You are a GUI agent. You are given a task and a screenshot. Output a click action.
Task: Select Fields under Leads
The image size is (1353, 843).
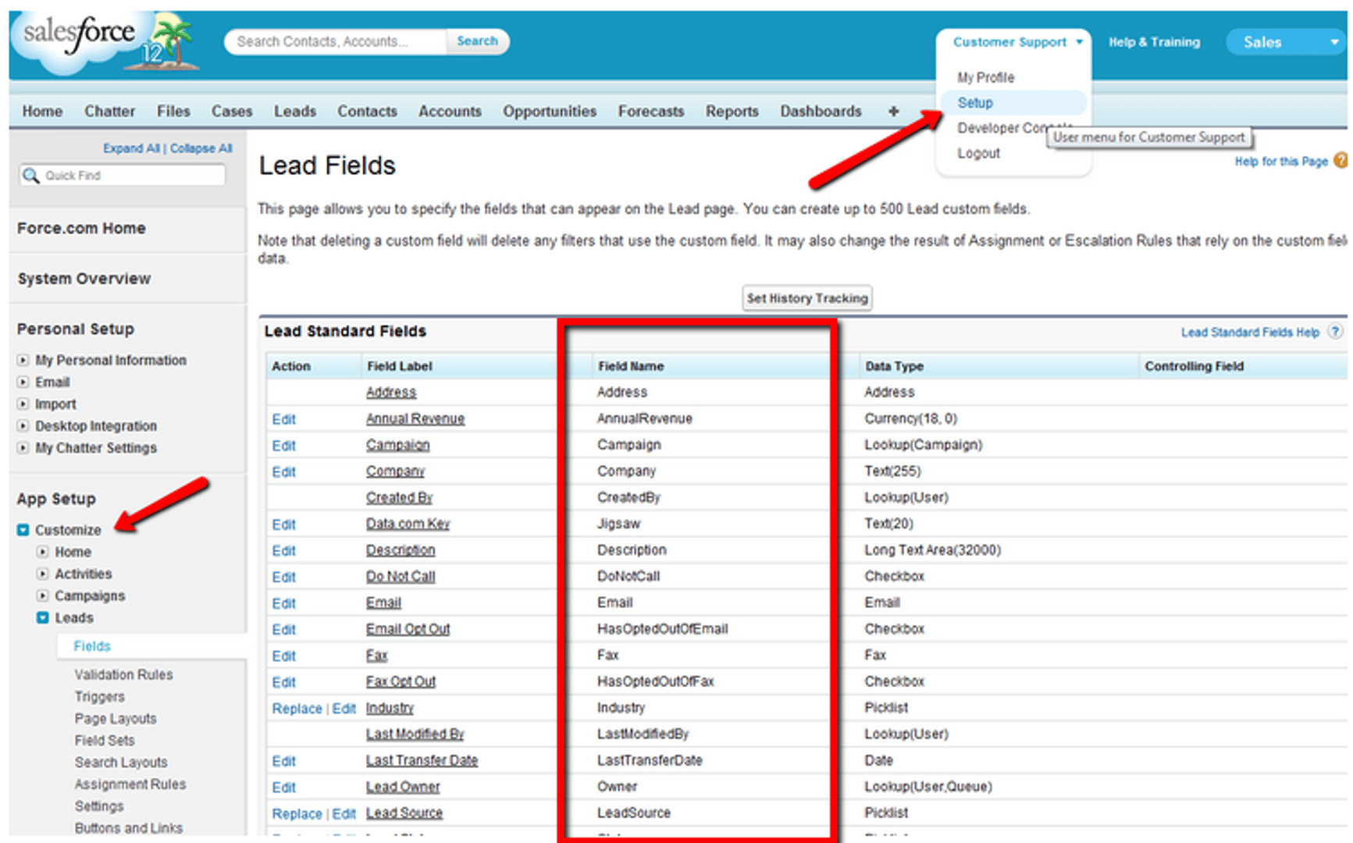point(92,646)
